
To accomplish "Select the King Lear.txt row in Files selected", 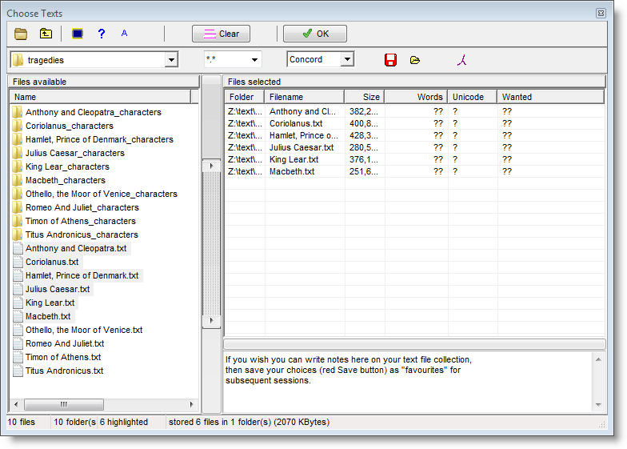I will tap(414, 159).
